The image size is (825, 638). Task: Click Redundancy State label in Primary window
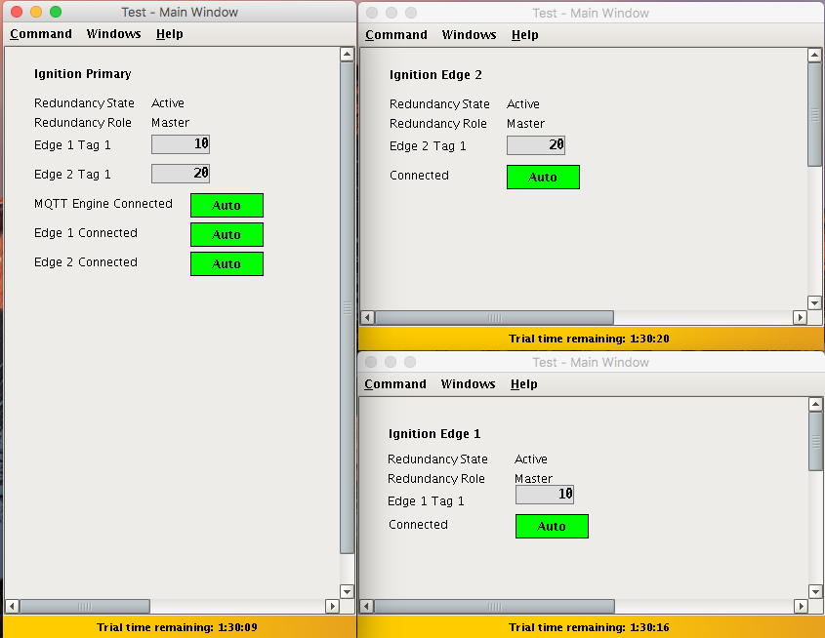84,103
